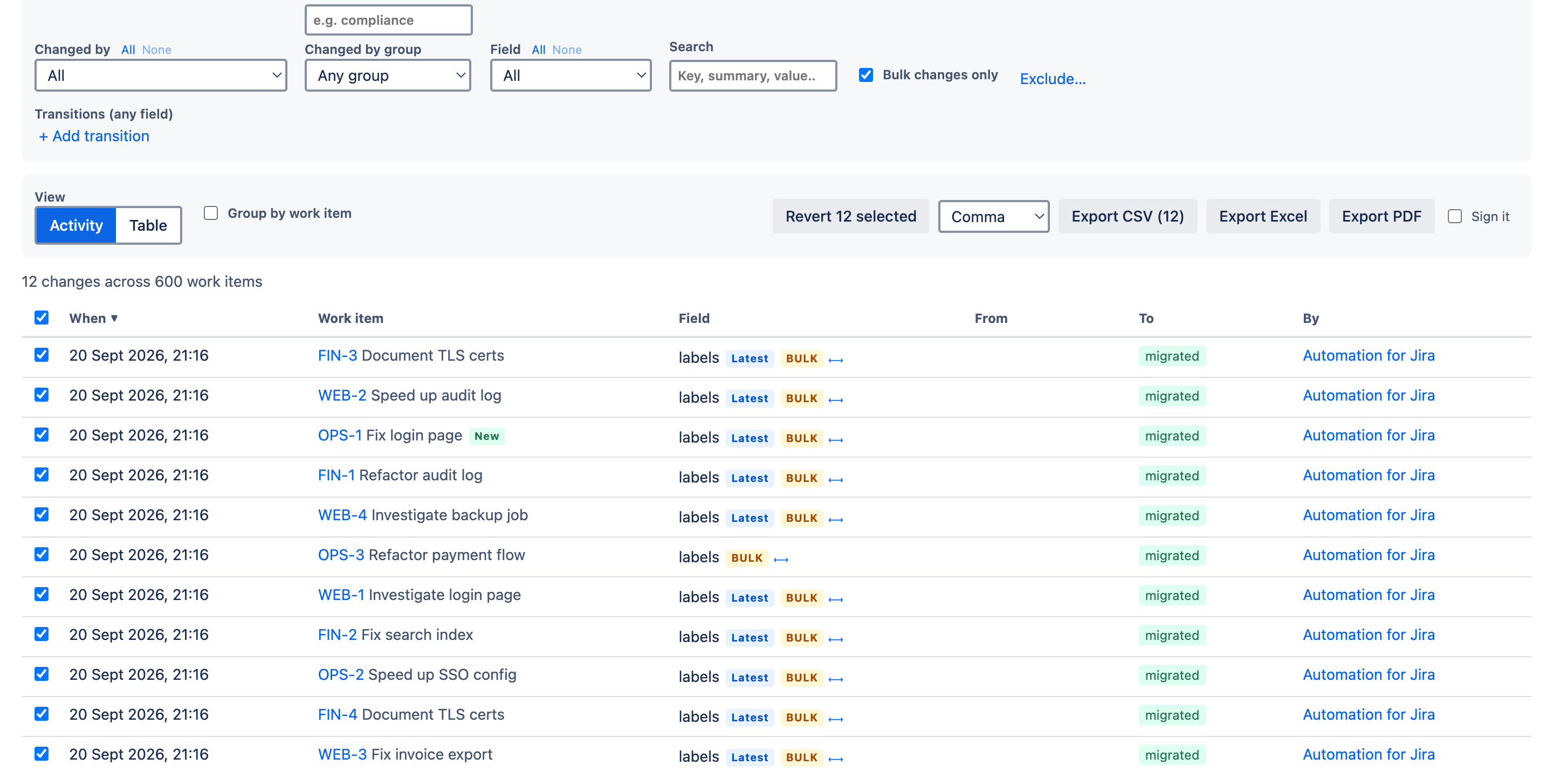Open Automation for Jira in OPS-2 row
The width and height of the screenshot is (1553, 772).
1369,674
